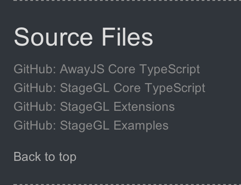Click 'GitHub:' prefix of the StageGL Extensions link

[x=35, y=106]
